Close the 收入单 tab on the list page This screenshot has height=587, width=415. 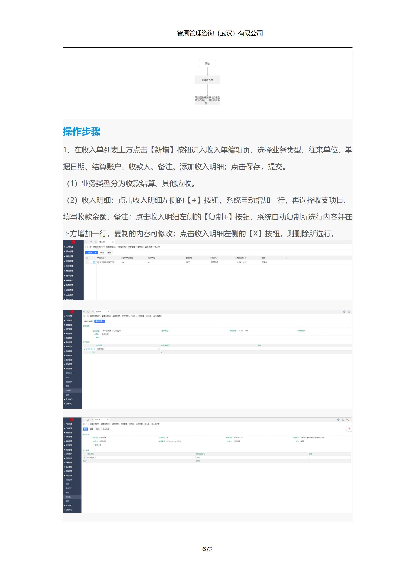click(x=113, y=242)
